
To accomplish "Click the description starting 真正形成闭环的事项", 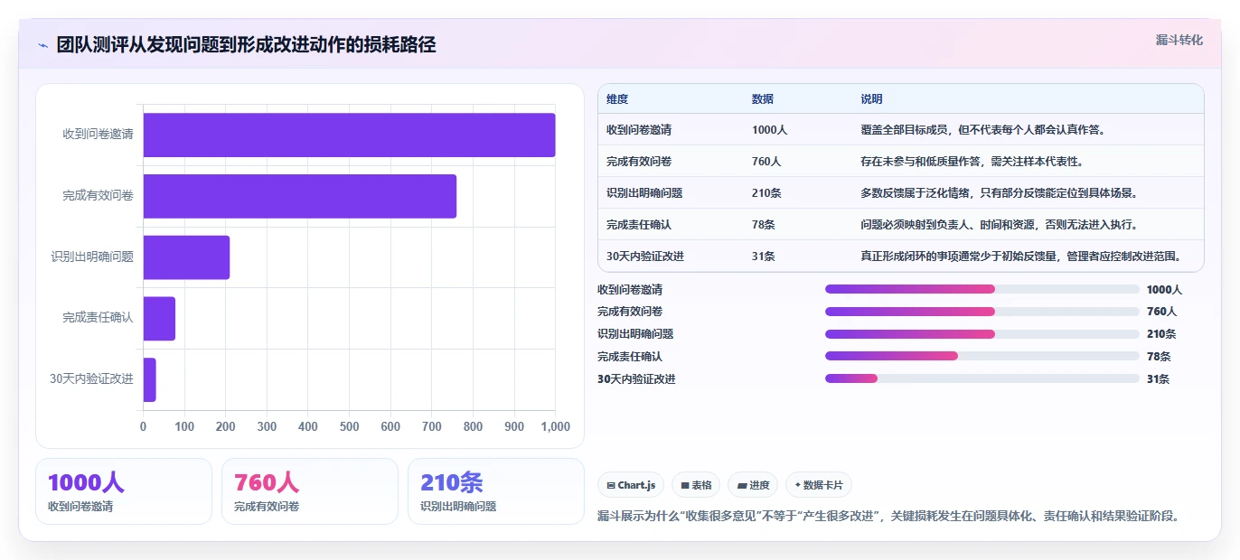I will [x=1021, y=257].
